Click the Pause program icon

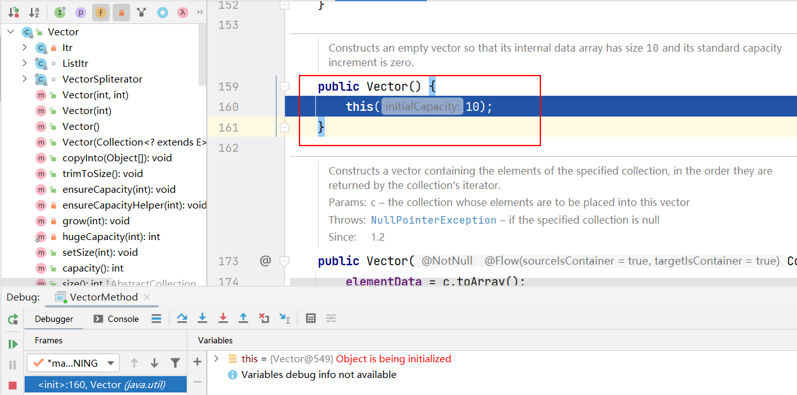click(13, 365)
